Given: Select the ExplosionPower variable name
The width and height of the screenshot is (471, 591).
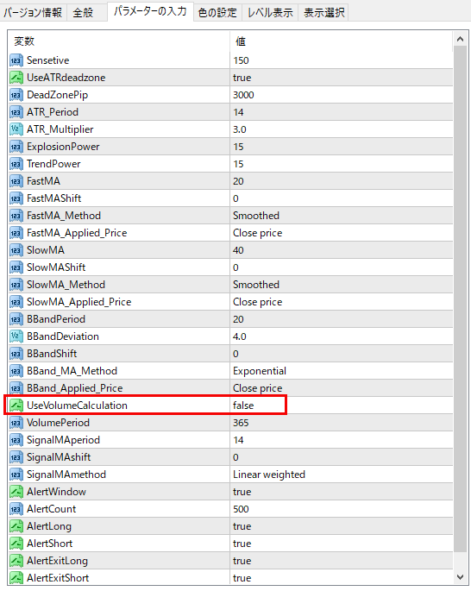Looking at the screenshot, I should (63, 147).
